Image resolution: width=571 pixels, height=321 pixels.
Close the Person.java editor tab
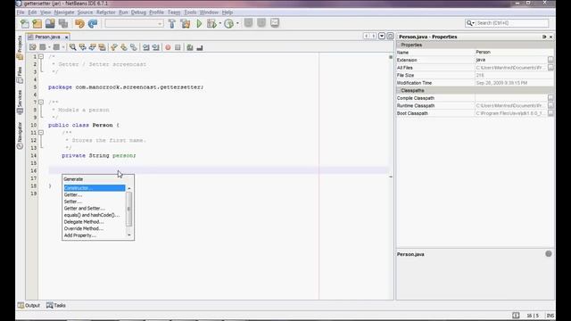66,37
